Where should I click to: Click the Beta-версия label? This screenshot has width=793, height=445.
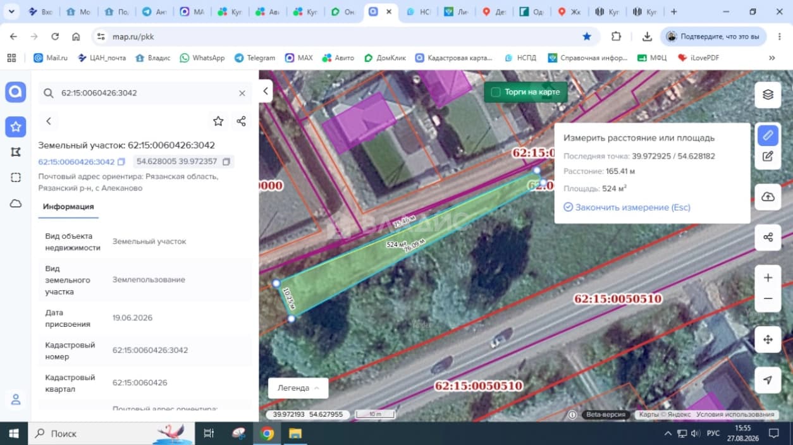[x=605, y=415]
